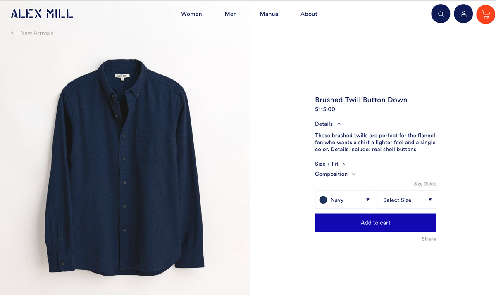Click the New Arrivals breadcrumb link
Screen dimensions: 496x295
[37, 33]
